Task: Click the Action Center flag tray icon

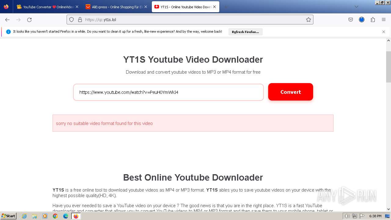Action: [x=362, y=216]
